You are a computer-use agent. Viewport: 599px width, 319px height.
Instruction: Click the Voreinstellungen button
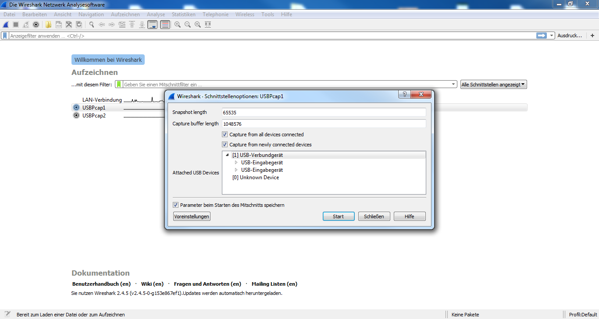(x=192, y=216)
